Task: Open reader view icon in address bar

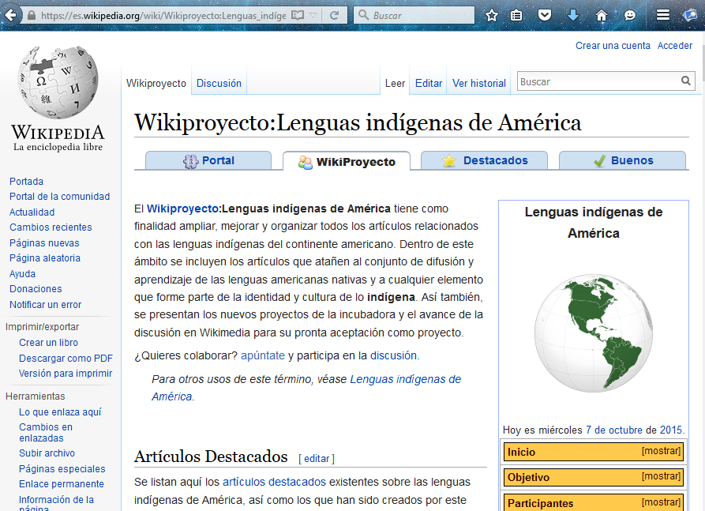Action: (x=298, y=15)
